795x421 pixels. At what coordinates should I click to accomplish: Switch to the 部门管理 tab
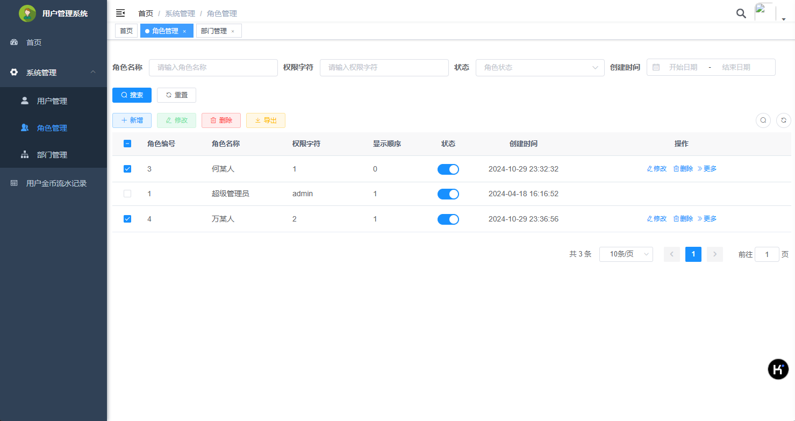pos(214,31)
